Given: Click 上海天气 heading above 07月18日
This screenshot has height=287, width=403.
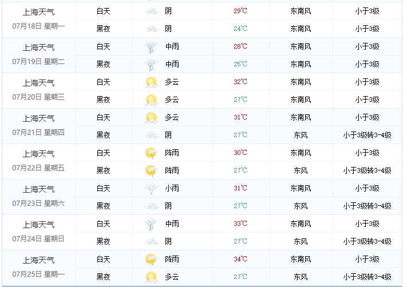Looking at the screenshot, I should [x=38, y=12].
